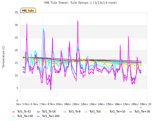This screenshot has width=162, height=121.
Task: Click the orange Tul1_Ts0 legend swatch
Action: point(86,112)
